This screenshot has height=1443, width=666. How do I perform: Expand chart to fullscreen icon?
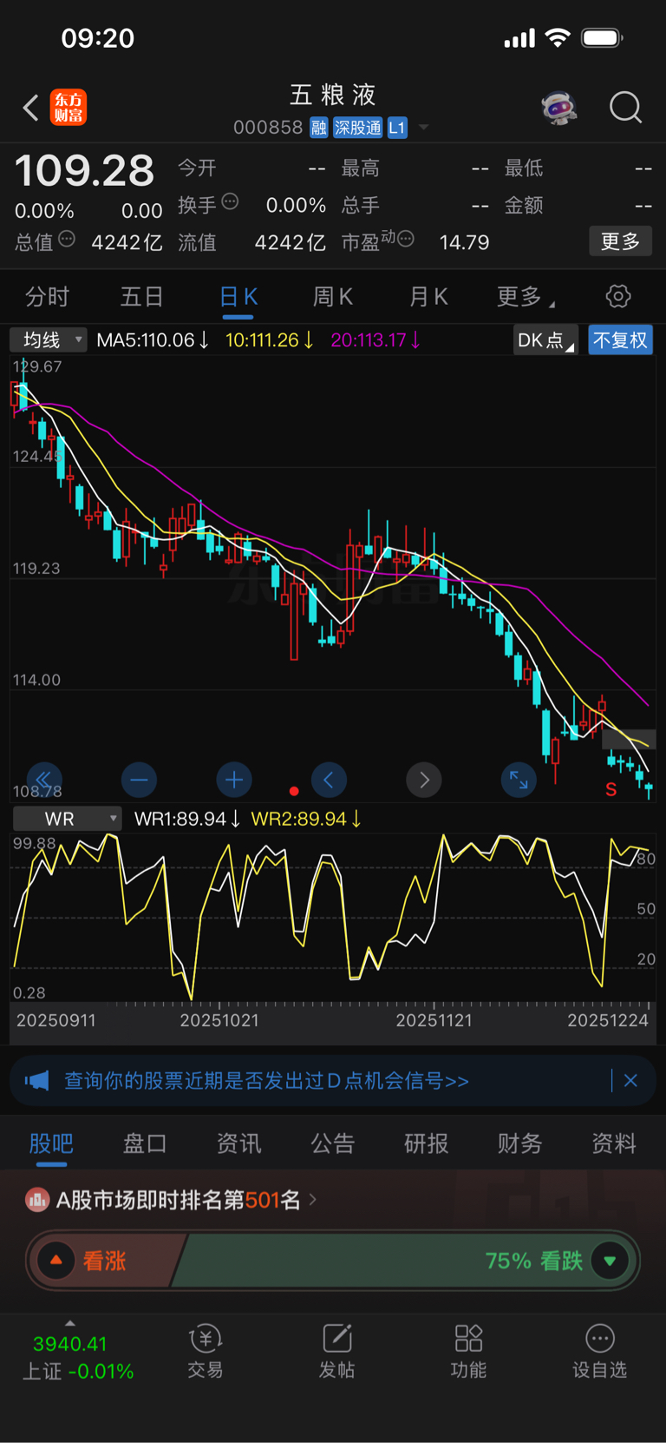[x=519, y=780]
